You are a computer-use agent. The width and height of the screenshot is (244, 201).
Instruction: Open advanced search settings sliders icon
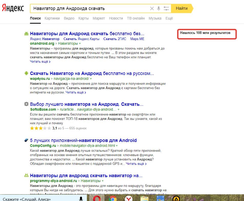[166, 8]
